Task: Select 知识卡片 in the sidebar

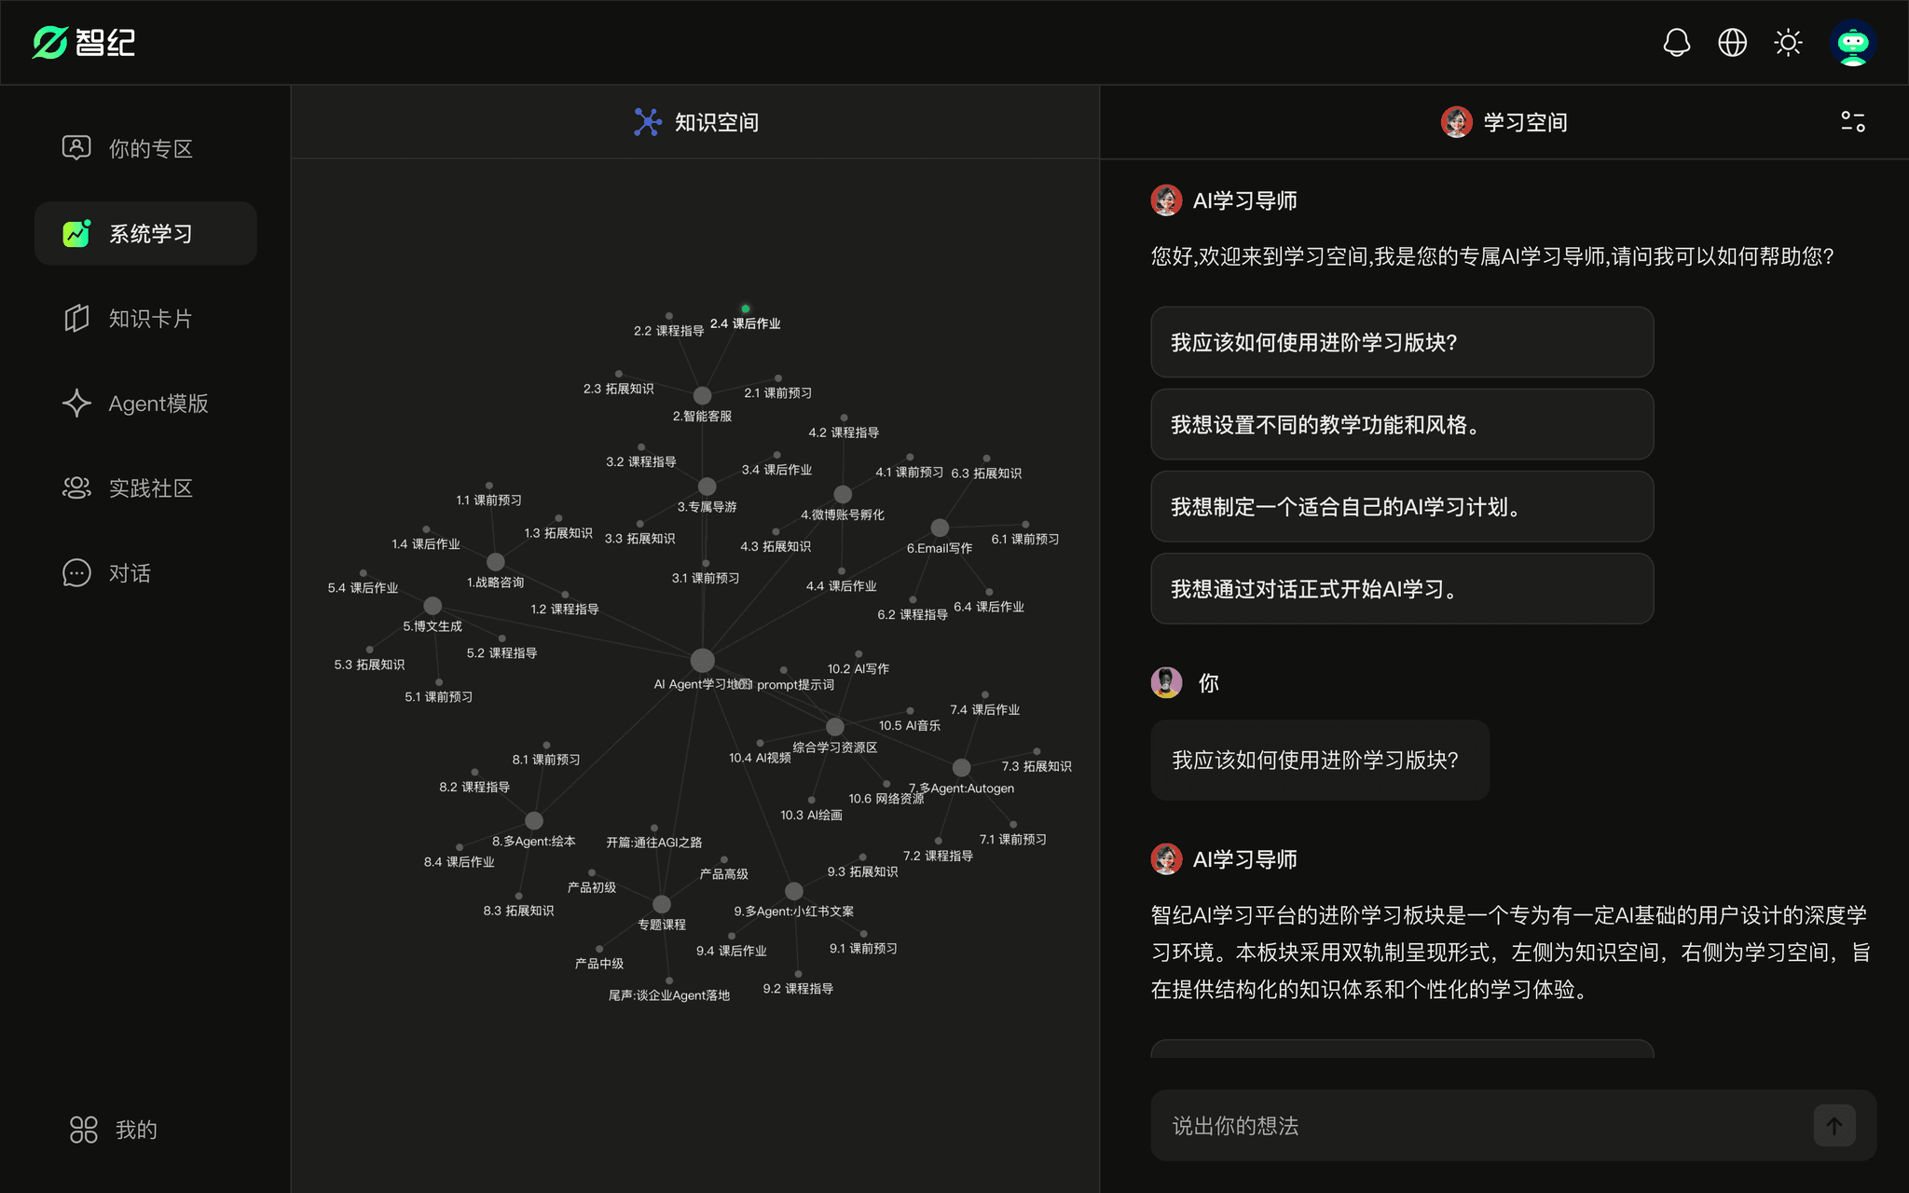Action: (x=149, y=319)
